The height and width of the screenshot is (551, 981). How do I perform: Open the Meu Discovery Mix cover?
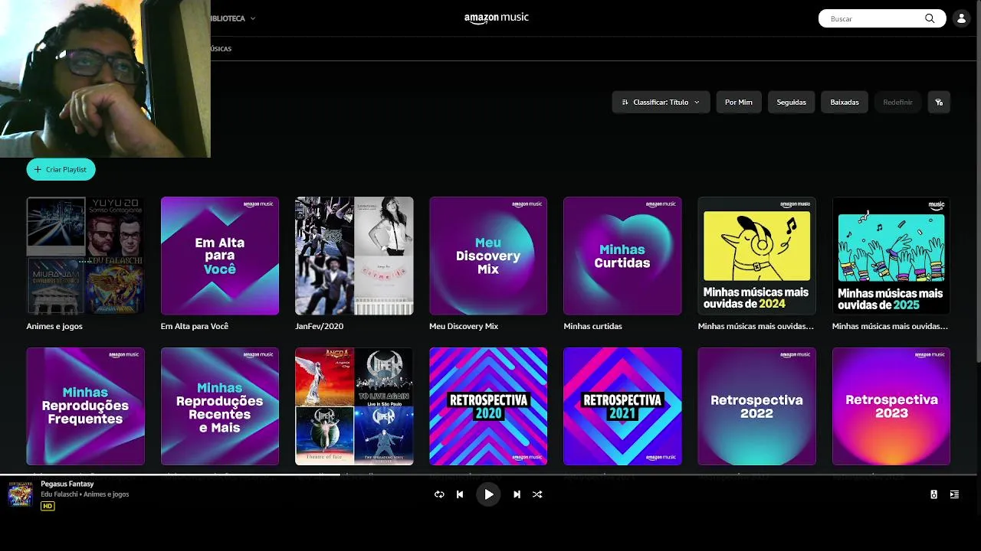(488, 256)
